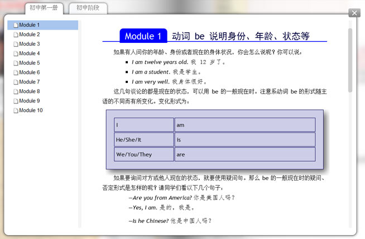Open Module 10 in the sidebar list

(x=31, y=110)
